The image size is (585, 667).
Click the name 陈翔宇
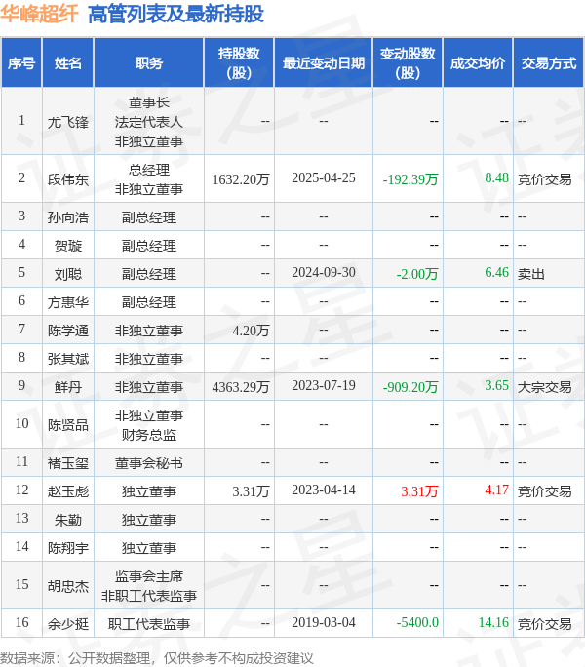(67, 548)
